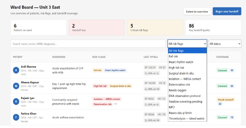This screenshot has height=128, width=246.
Task: Click the 'Covered' badge in Fatima Khan's row
Action: [x=222, y=117]
